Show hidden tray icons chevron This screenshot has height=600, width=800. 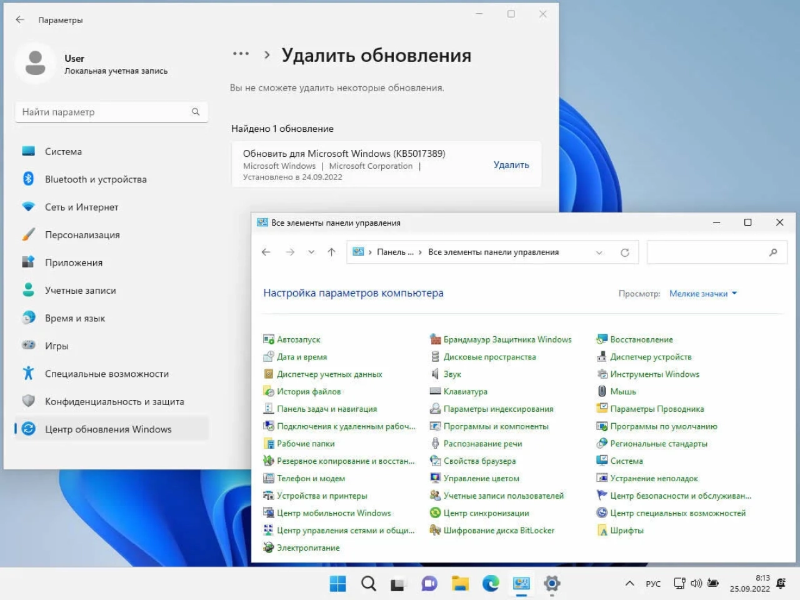[x=630, y=584]
